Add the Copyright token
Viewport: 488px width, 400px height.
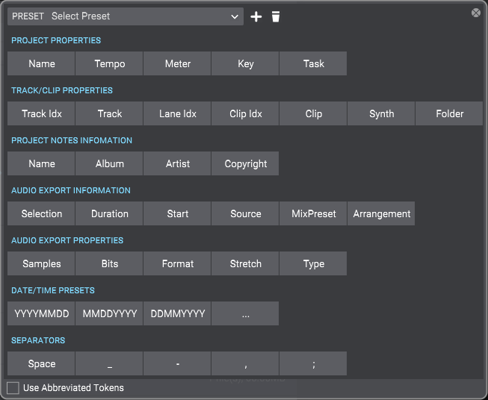(246, 163)
